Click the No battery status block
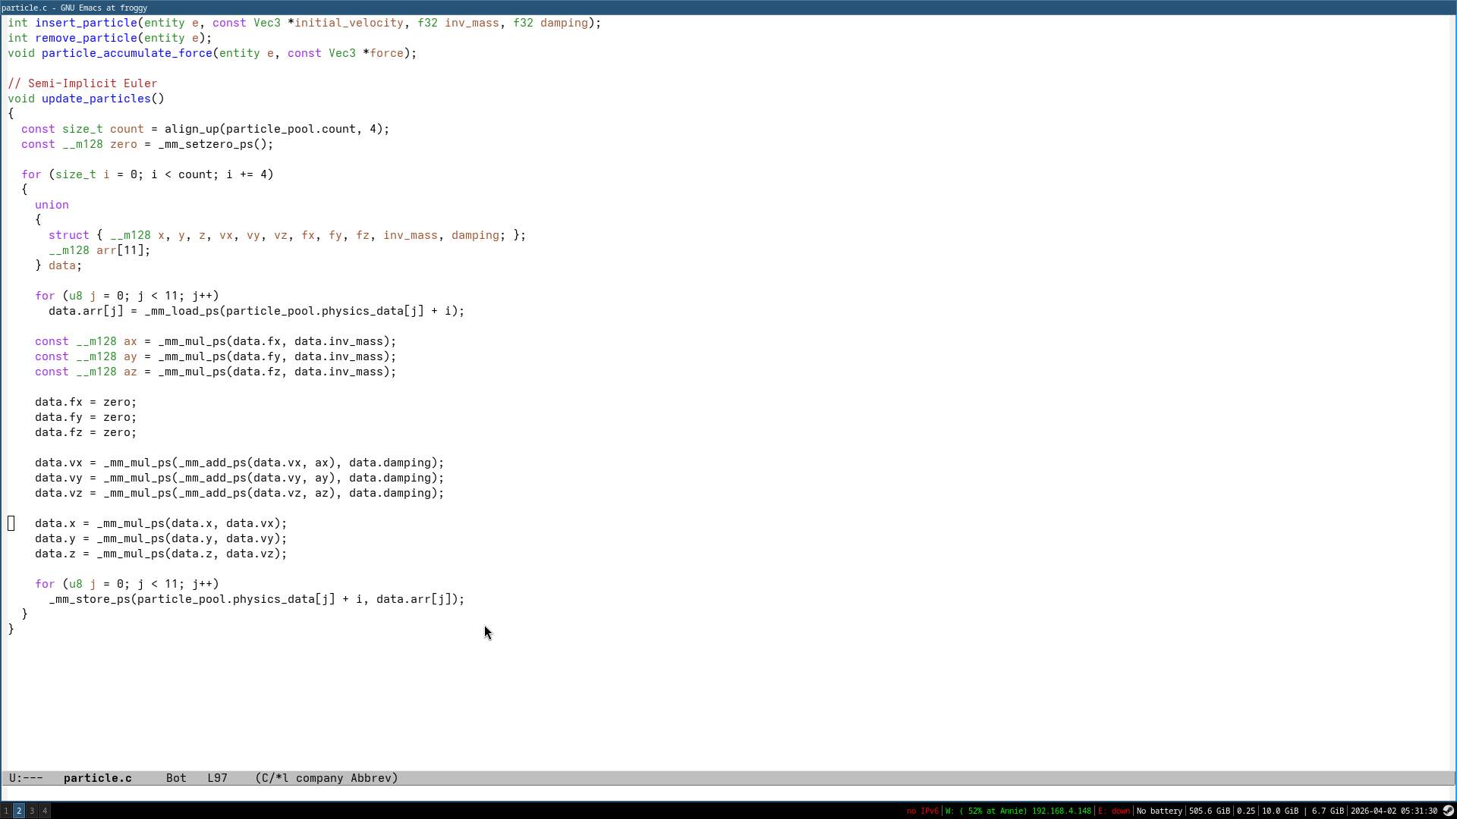Screen dimensions: 1457x819 pos(1159,811)
